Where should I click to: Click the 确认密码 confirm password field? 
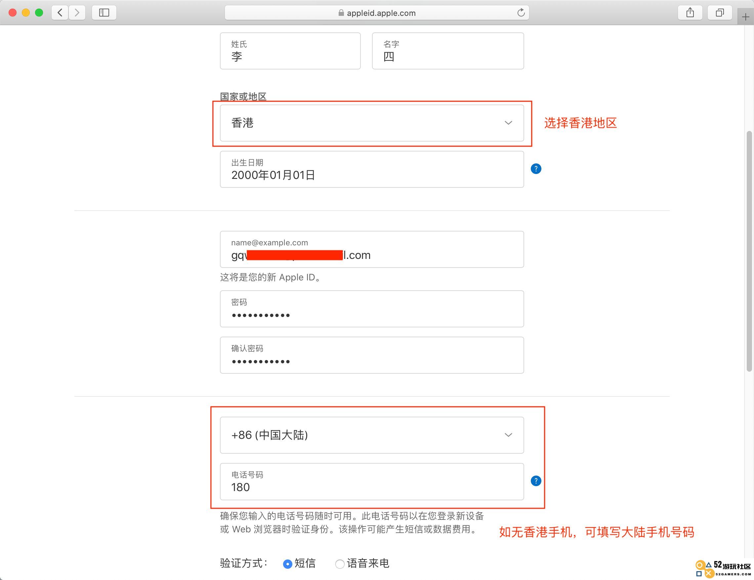tap(372, 355)
